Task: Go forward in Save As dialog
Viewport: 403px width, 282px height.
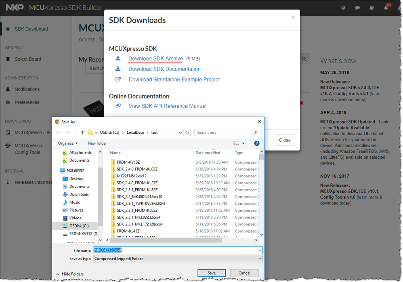Action: [x=68, y=133]
